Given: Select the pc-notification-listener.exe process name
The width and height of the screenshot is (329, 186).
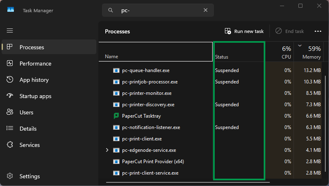Looking at the screenshot, I should (x=151, y=127).
